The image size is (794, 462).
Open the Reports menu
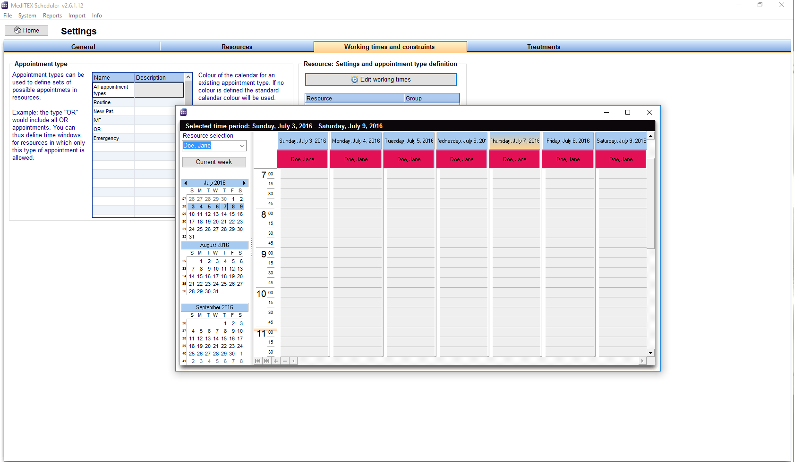(52, 16)
